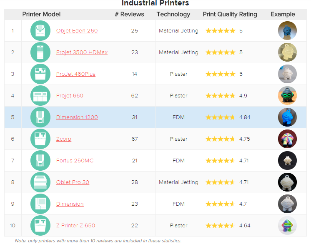This screenshot has height=244, width=311.
Task: Open the Dimension 1200 link
Action: [x=77, y=117]
